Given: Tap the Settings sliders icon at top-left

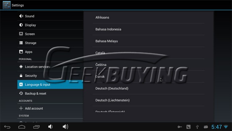Looking at the screenshot, I should tap(7, 5).
